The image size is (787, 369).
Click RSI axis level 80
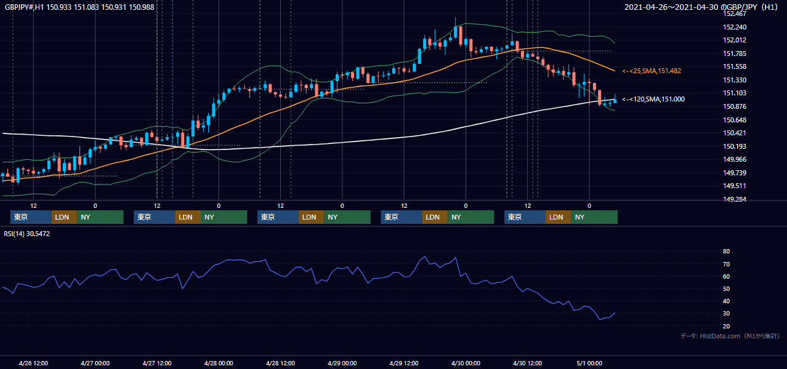tap(727, 252)
